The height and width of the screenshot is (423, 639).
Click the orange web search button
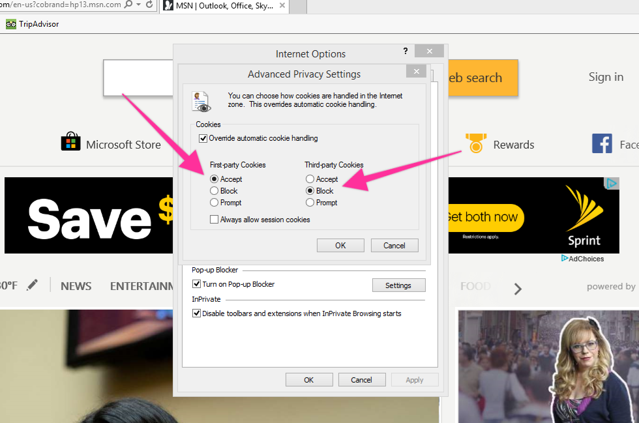[x=483, y=78]
